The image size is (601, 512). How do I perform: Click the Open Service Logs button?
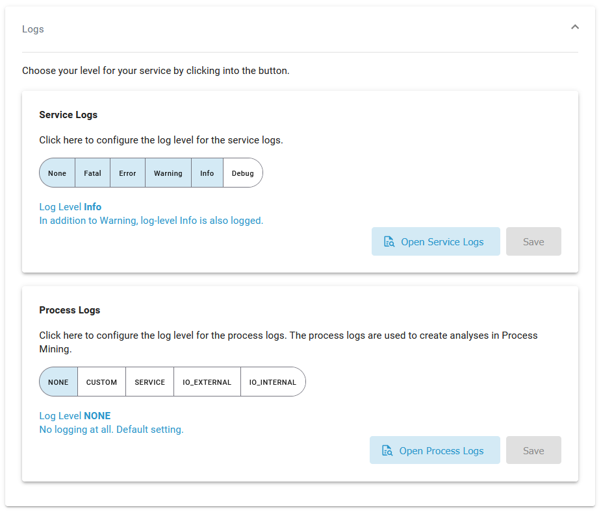(x=435, y=241)
